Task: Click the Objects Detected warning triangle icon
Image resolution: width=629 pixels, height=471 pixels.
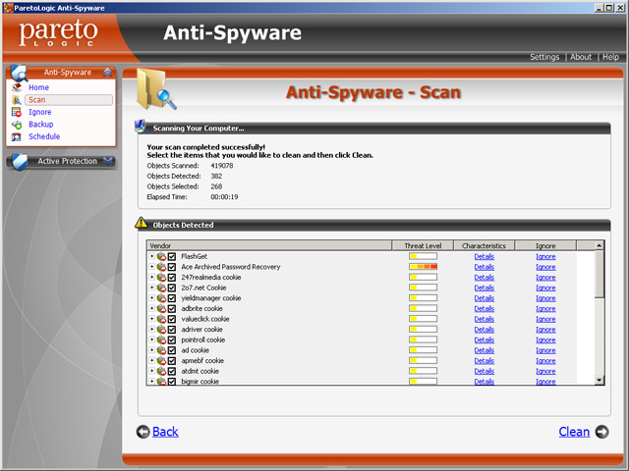Action: (142, 223)
